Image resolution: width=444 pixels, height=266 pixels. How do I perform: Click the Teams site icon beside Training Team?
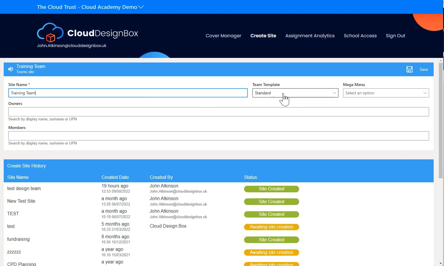click(x=11, y=69)
